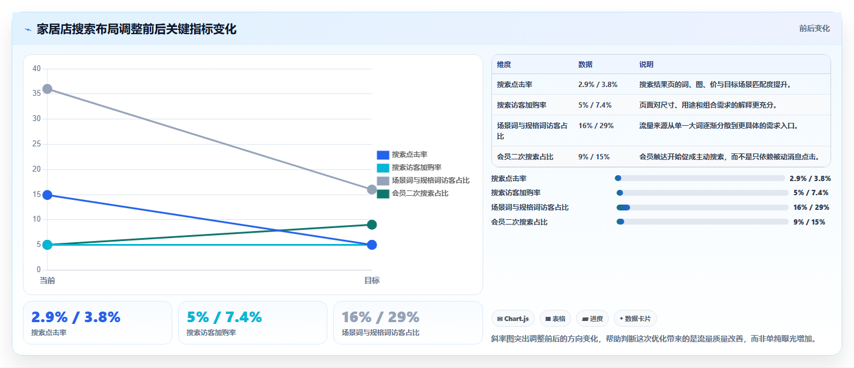Select the 场景词与规格词访客占比 table cell
Image resolution: width=854 pixels, height=368 pixels.
[532, 131]
